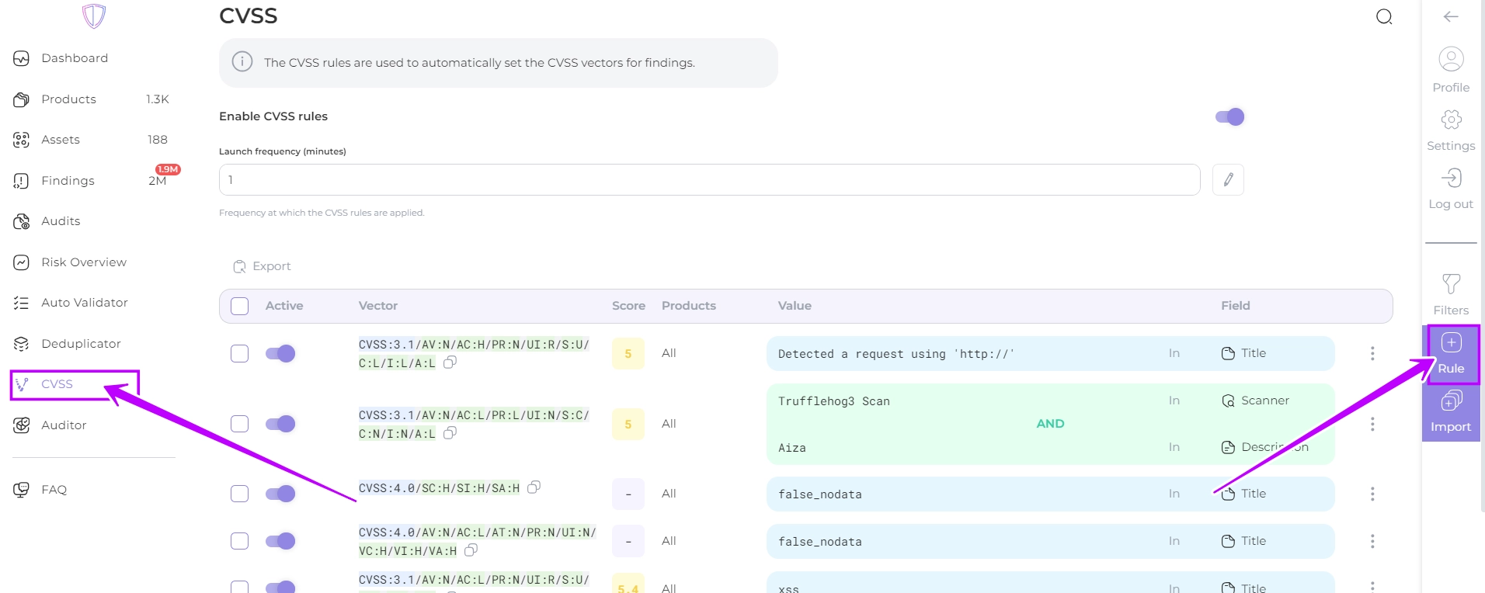
Task: Toggle the Enable CVSS rules switch
Action: pyautogui.click(x=1229, y=117)
